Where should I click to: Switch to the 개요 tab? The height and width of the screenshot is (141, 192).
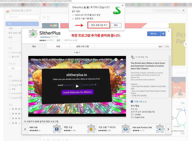pos(34,46)
